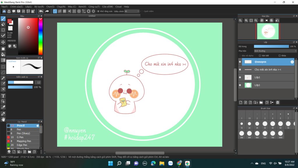298x168 pixels.
Task: Enable Khóa lock checkbox
Action: coord(279,56)
